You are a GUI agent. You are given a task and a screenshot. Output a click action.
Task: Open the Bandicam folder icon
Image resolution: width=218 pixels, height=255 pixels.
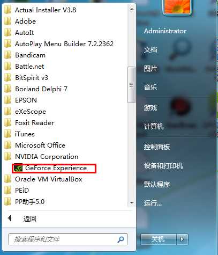point(7,55)
